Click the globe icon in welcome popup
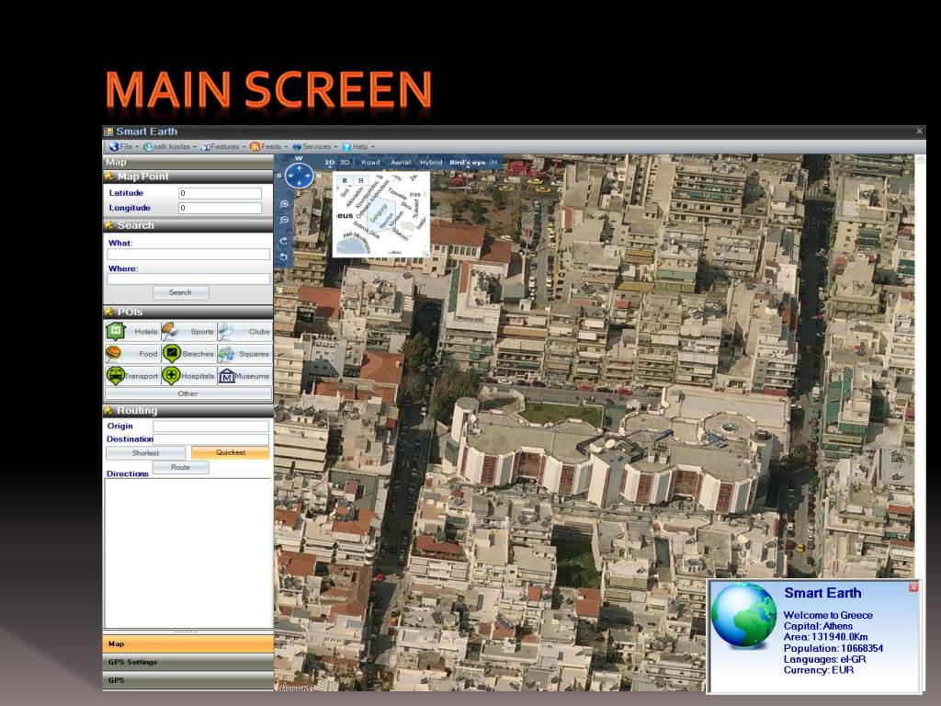The image size is (941, 706). [743, 615]
